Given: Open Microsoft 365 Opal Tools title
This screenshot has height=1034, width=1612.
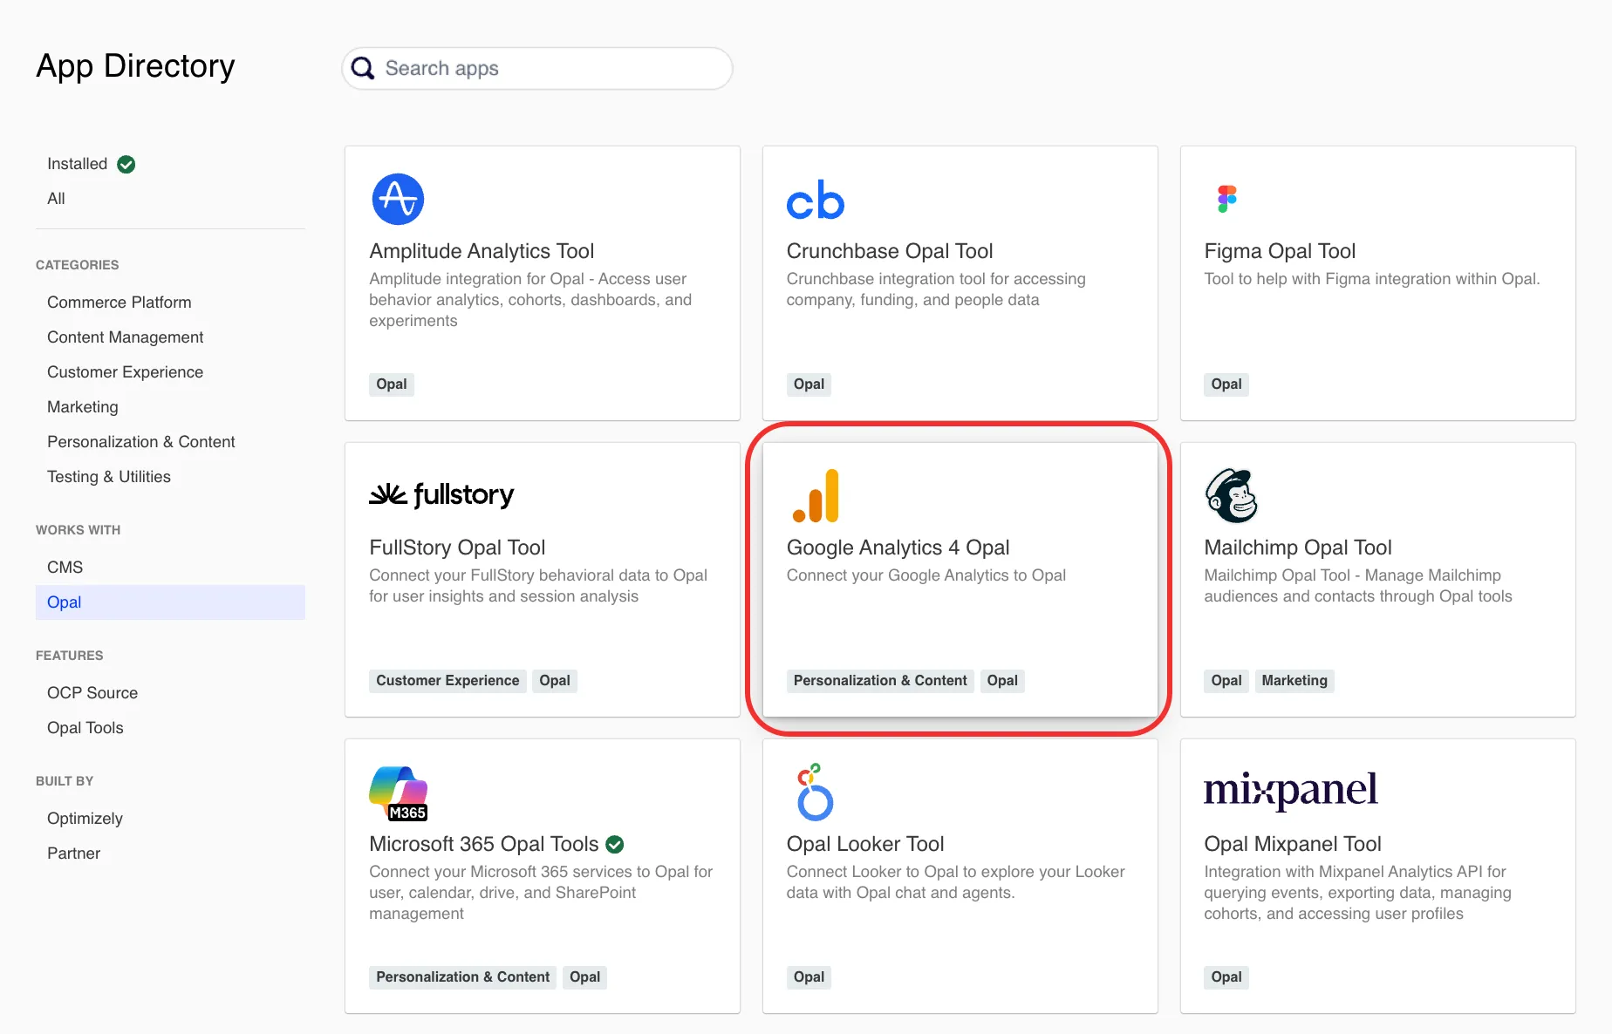Looking at the screenshot, I should 484,844.
